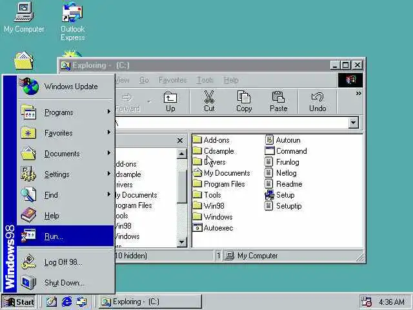The image size is (413, 310).
Task: Click the Forward toolbar button
Action: click(128, 102)
